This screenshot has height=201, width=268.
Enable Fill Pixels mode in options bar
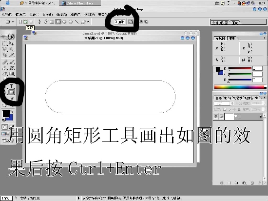tap(31, 22)
